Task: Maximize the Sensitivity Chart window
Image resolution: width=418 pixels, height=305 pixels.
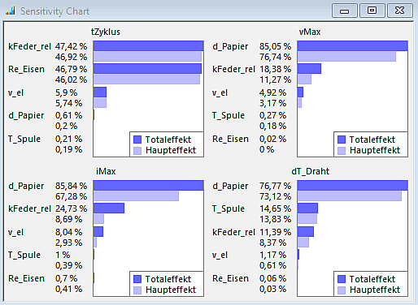Action: [372, 11]
